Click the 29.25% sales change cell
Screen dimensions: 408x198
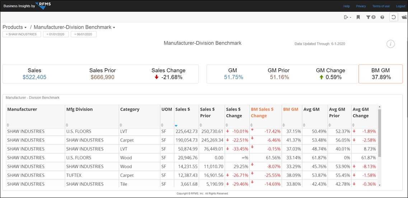pos(237,166)
